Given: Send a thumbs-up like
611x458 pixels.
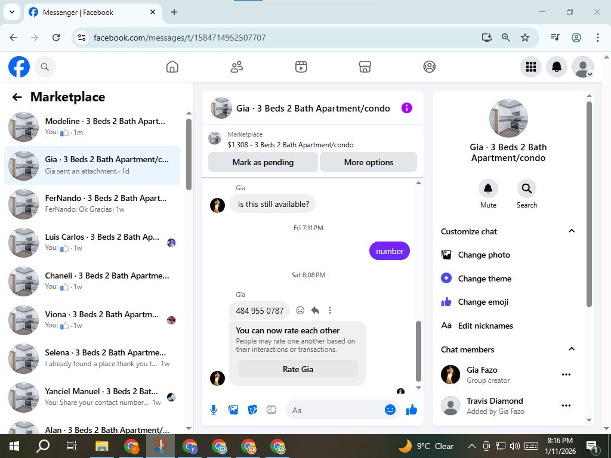Looking at the screenshot, I should (x=412, y=410).
